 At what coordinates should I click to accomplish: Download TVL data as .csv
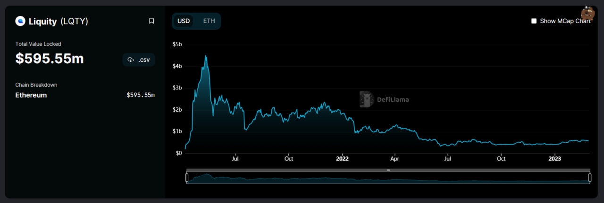click(139, 60)
